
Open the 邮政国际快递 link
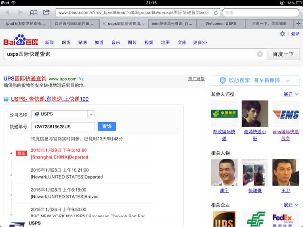pyautogui.click(x=224, y=135)
